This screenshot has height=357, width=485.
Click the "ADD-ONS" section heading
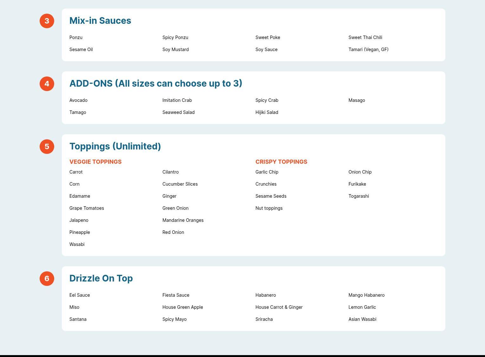[x=156, y=83]
